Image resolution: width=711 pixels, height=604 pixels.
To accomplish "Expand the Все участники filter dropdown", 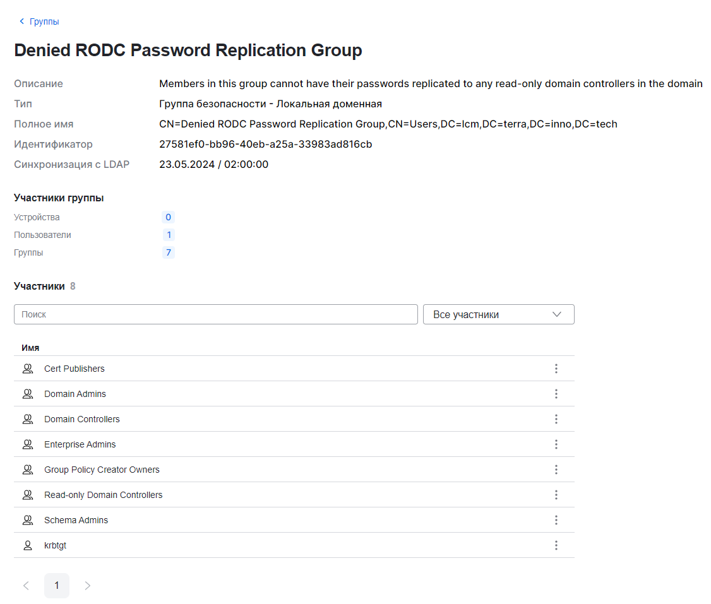I will [x=498, y=314].
